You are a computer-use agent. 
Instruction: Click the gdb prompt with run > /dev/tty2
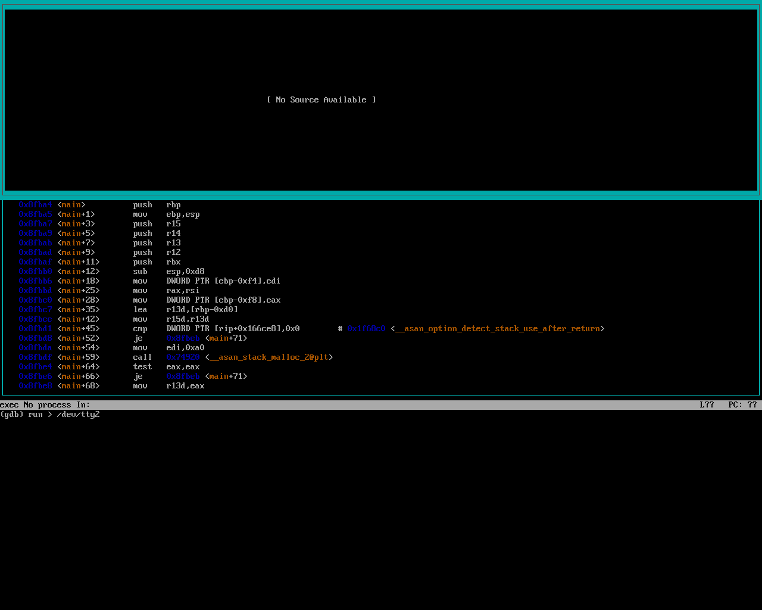[50, 415]
